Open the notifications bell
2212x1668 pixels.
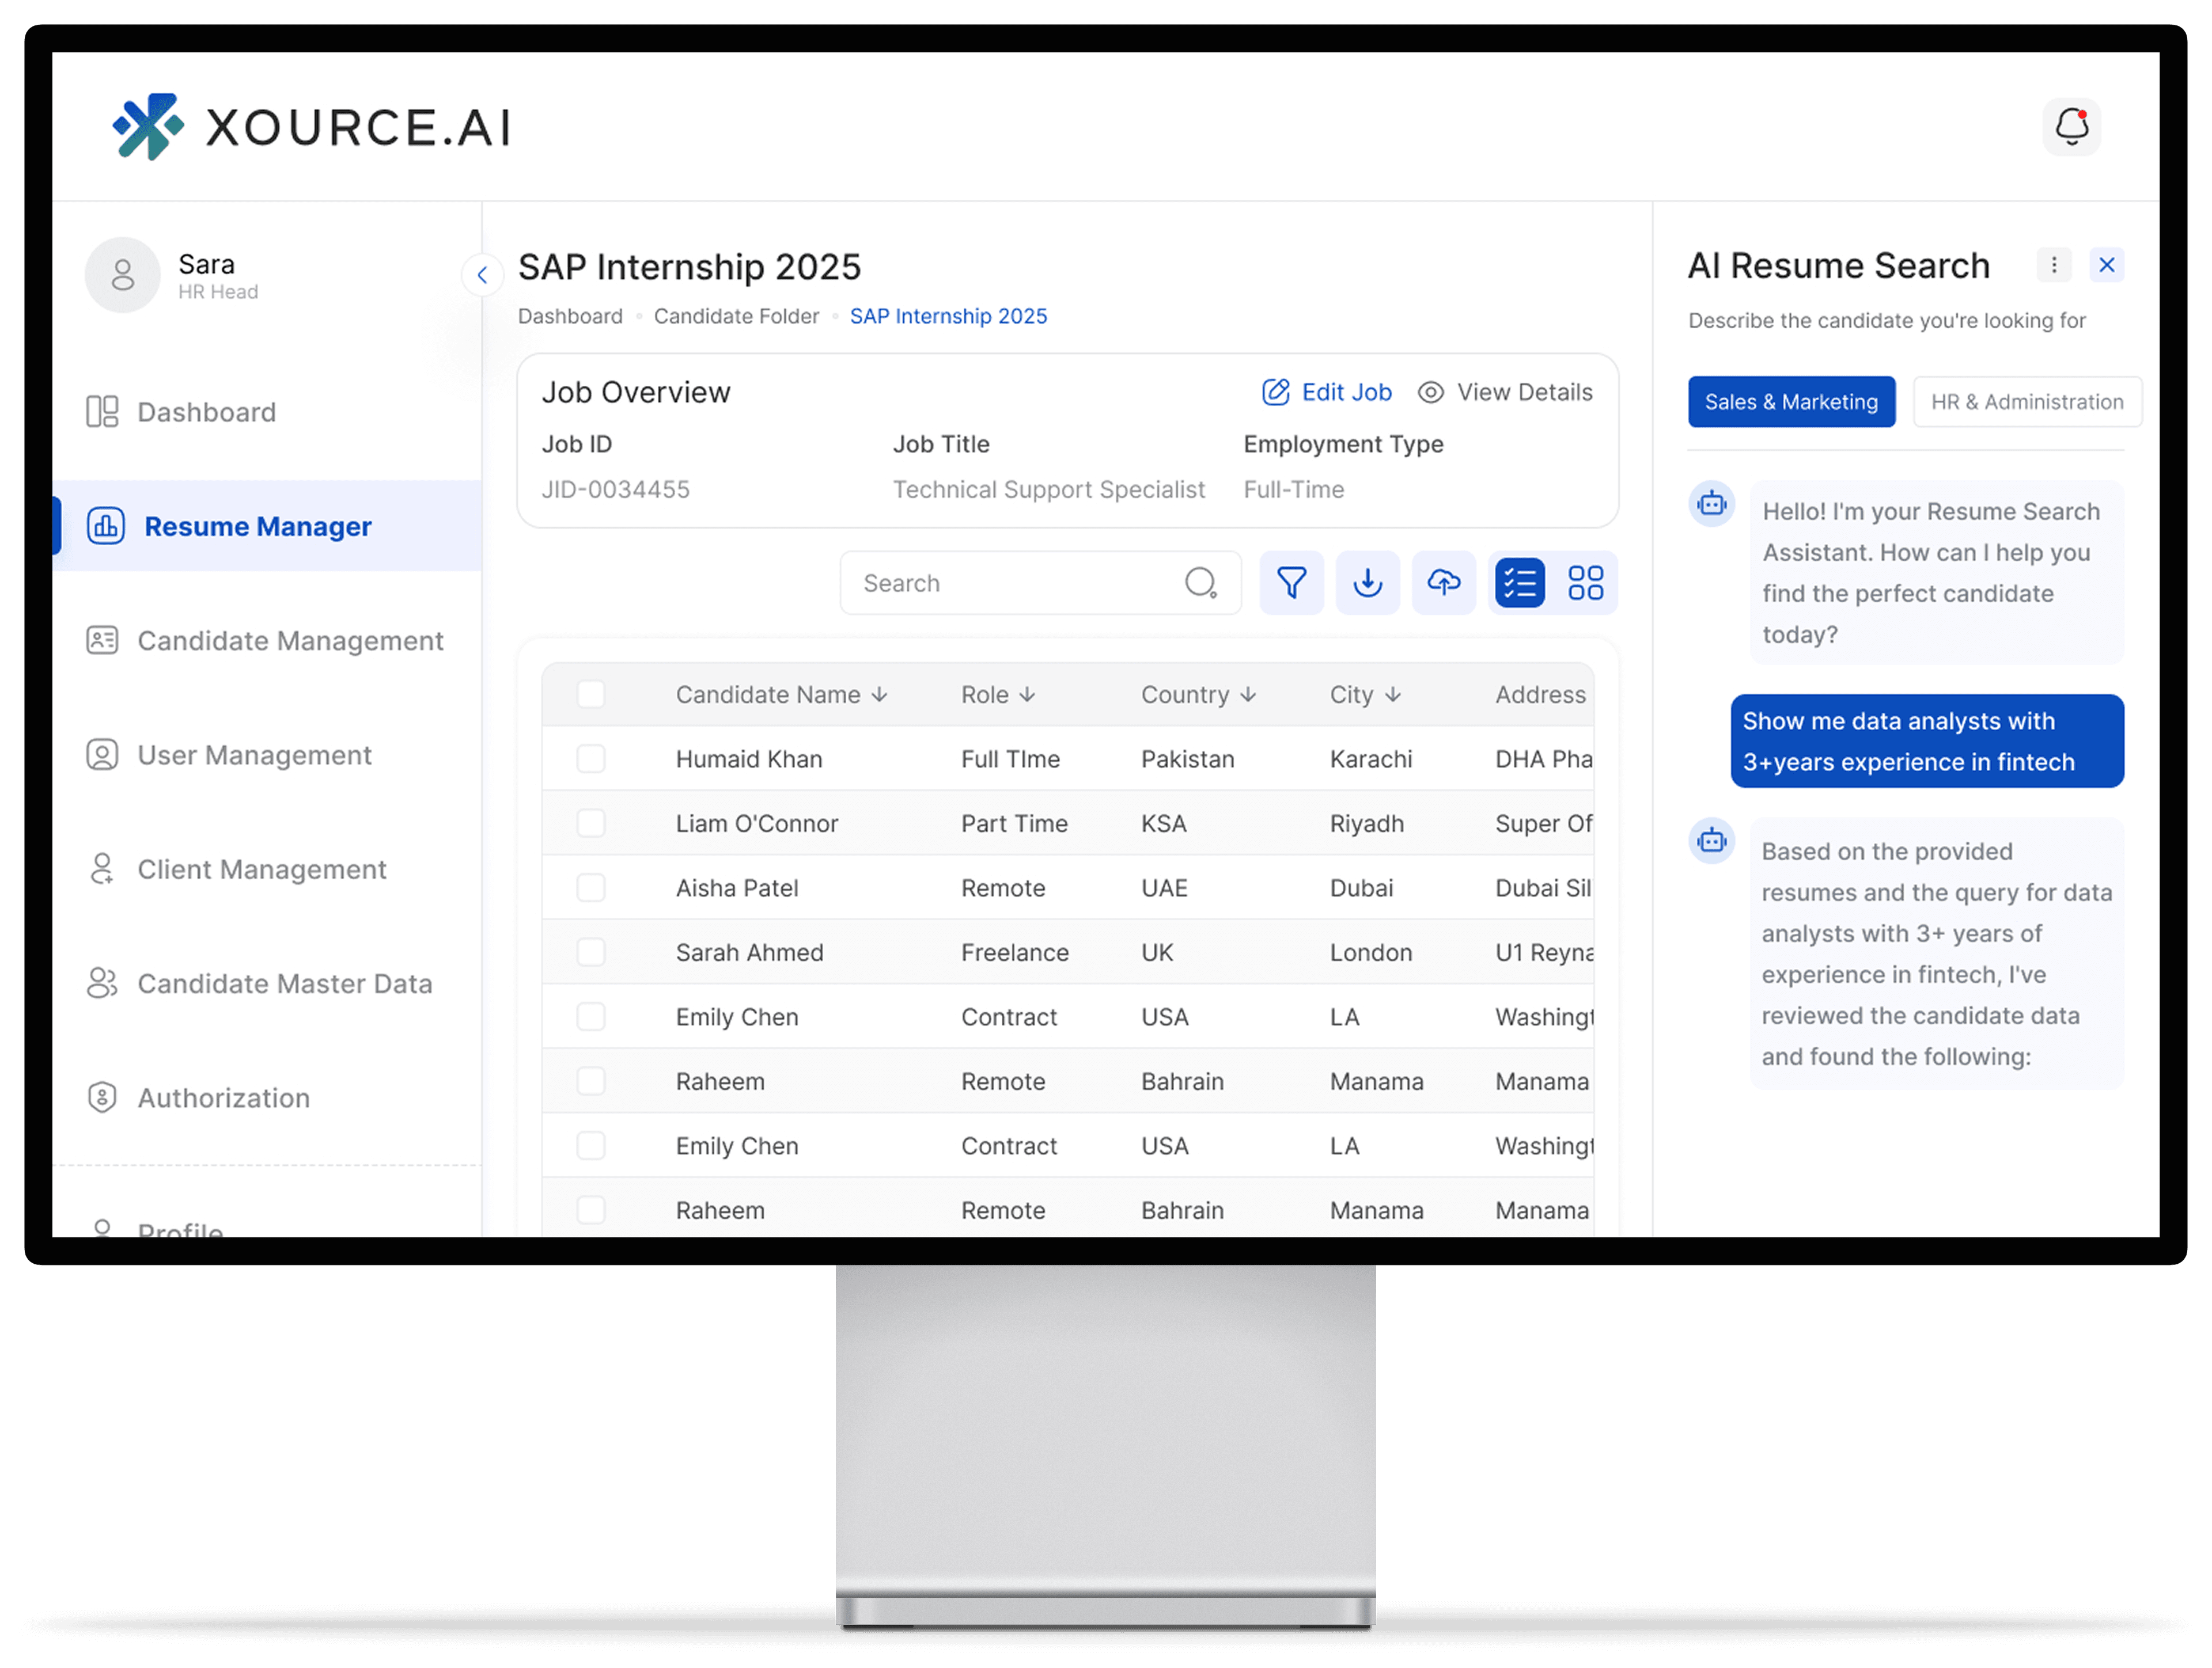[x=2071, y=127]
